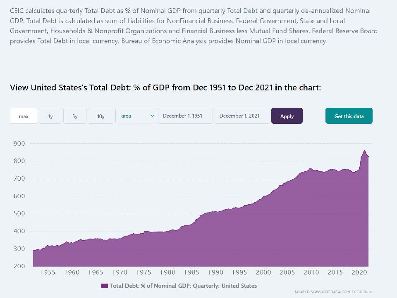
Task: Set the chart range to 10y
Action: pos(100,116)
